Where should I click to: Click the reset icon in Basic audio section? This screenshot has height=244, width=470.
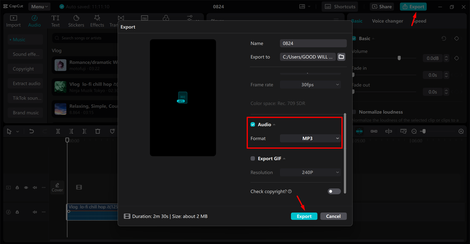point(444,38)
